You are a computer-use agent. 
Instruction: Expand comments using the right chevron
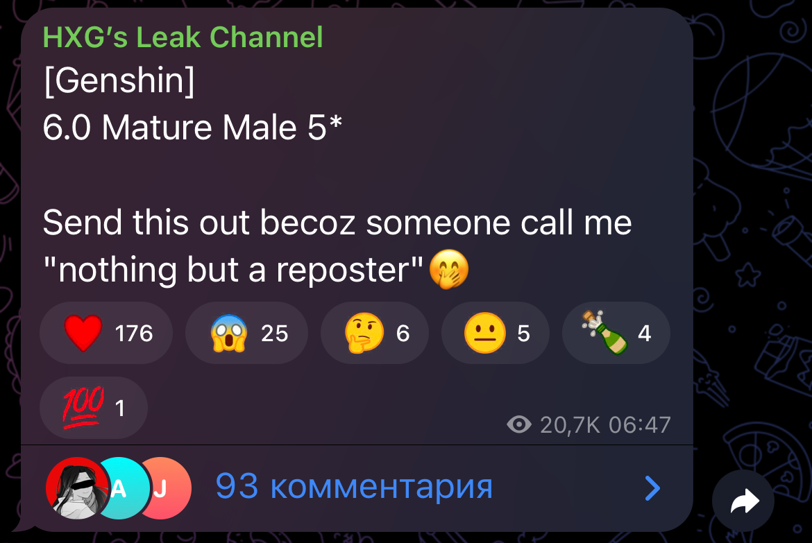click(x=652, y=488)
